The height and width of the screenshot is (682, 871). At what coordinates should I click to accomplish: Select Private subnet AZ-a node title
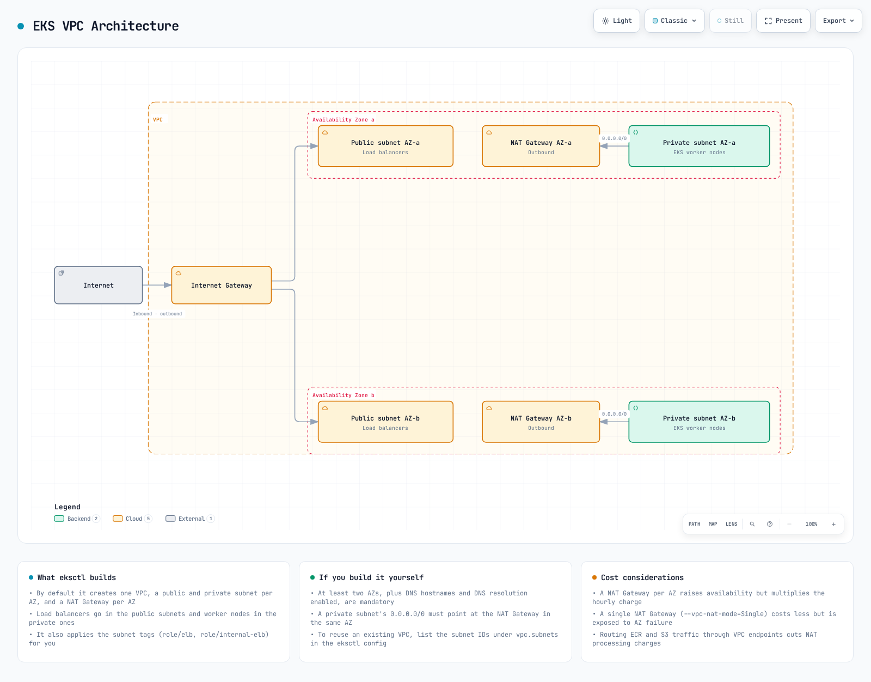pyautogui.click(x=699, y=143)
